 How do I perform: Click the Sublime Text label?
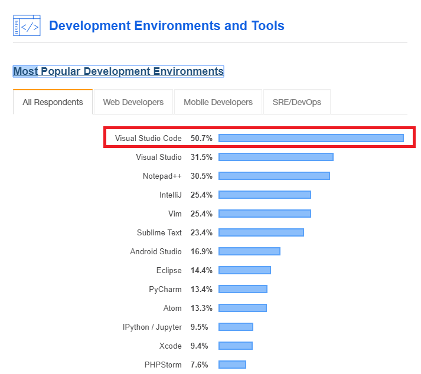tap(159, 232)
